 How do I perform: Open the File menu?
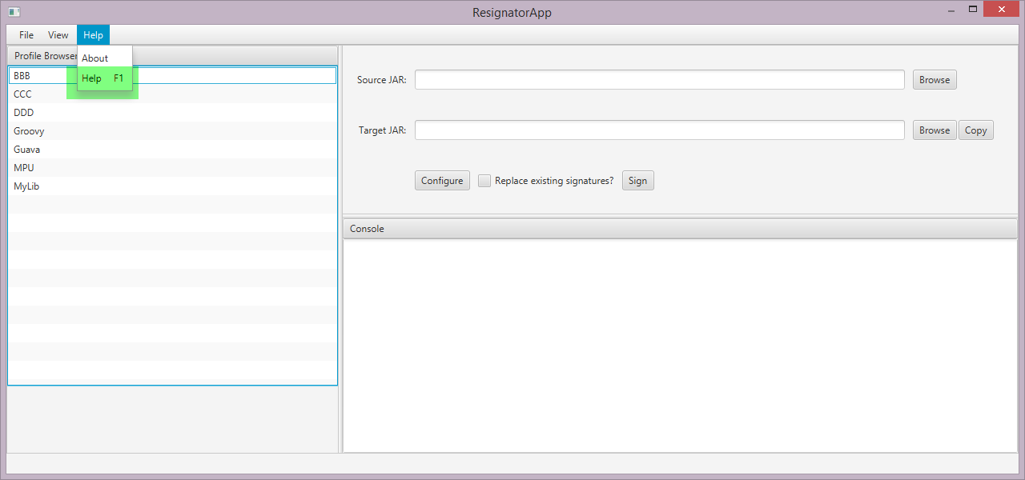click(x=26, y=34)
